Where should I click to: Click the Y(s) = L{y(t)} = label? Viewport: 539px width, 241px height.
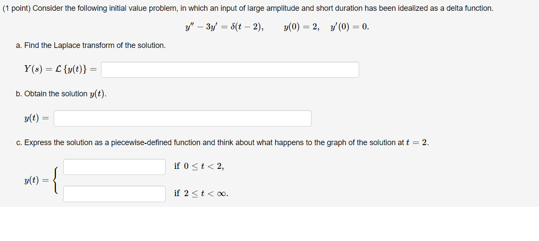61,69
